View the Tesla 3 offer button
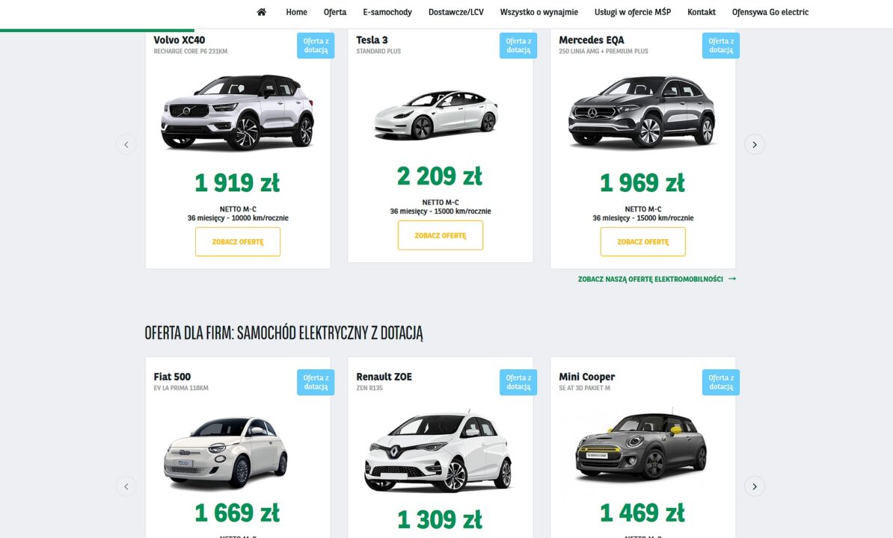Image resolution: width=893 pixels, height=538 pixels. tap(441, 235)
